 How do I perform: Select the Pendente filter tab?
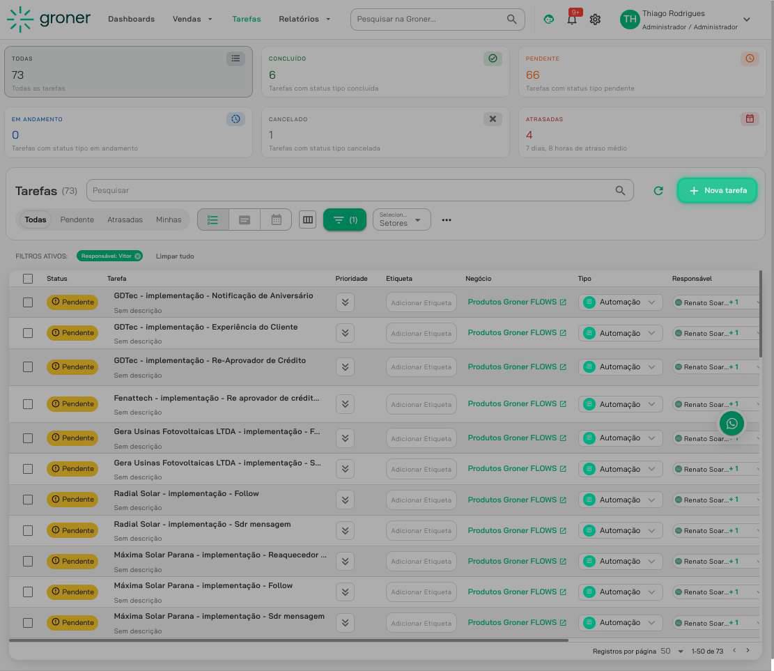pyautogui.click(x=77, y=219)
